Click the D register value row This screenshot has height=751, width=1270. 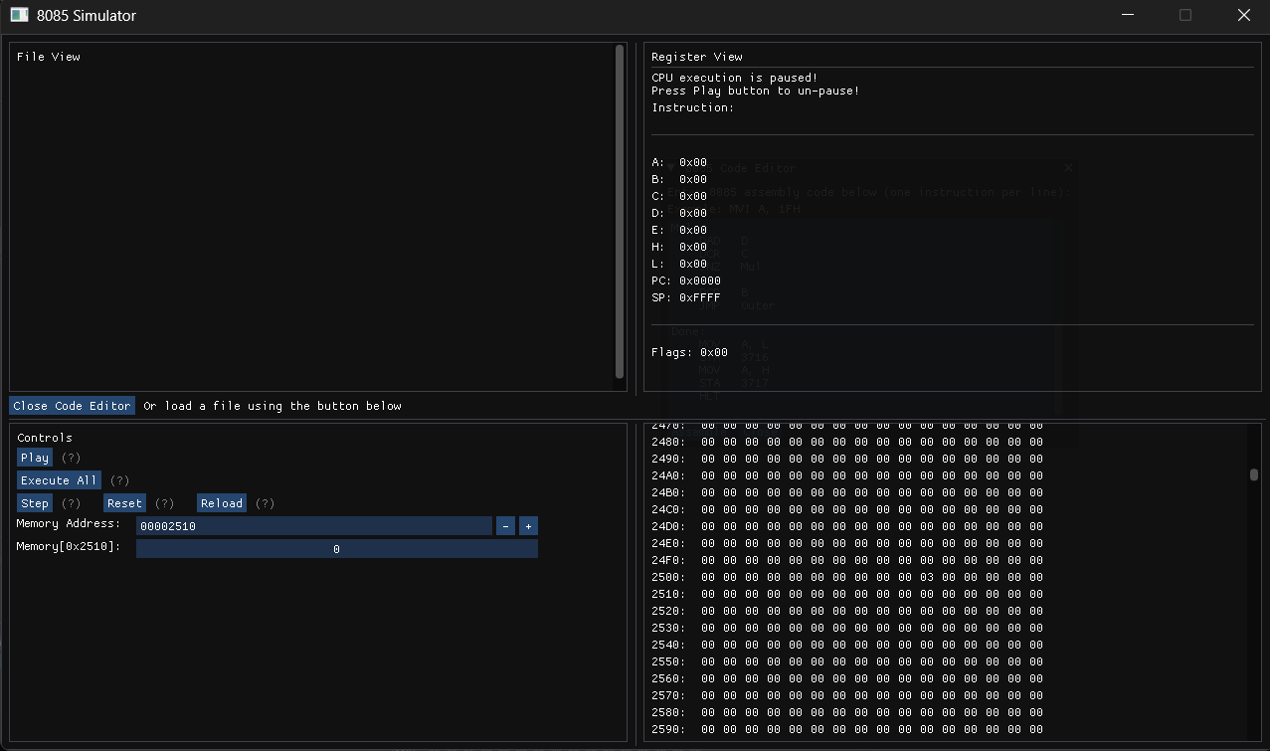[x=679, y=213]
